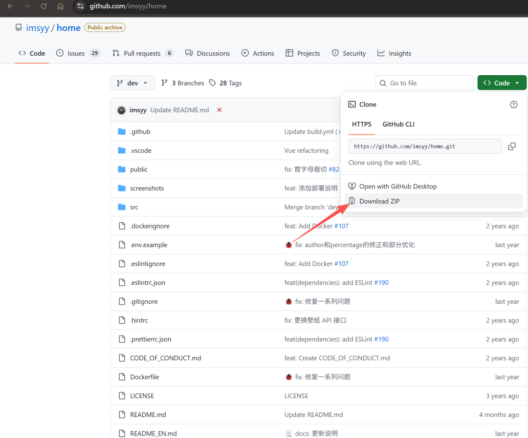Click the help question mark icon in Clone panel
The image size is (528, 438).
pos(513,104)
